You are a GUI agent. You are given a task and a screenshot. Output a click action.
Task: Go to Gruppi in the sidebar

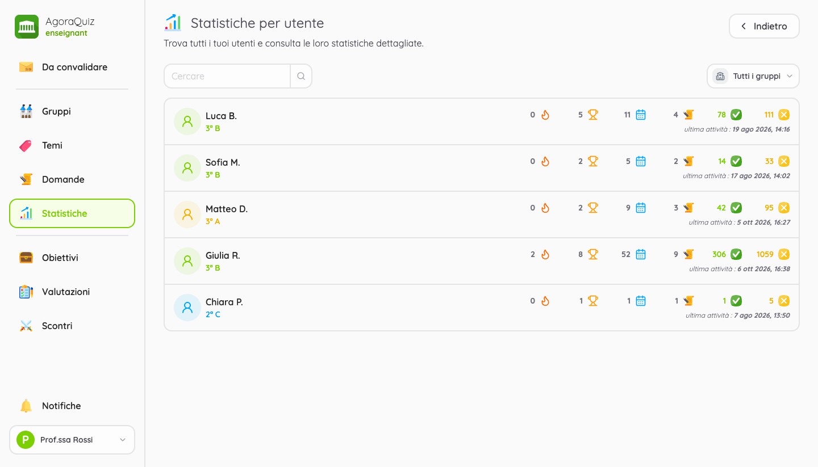72,111
